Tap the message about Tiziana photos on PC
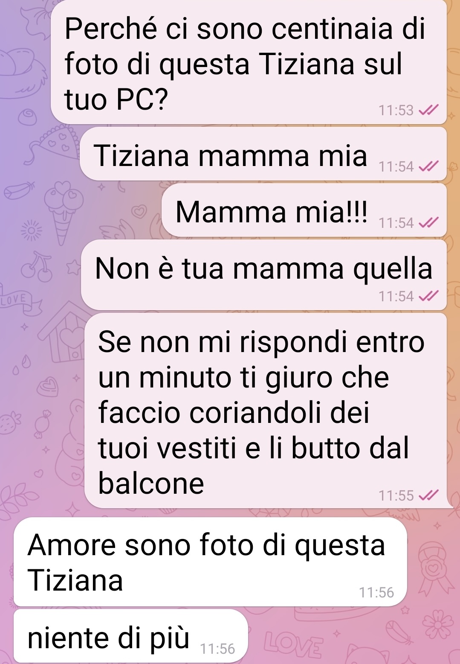460x664 pixels. pyautogui.click(x=249, y=62)
